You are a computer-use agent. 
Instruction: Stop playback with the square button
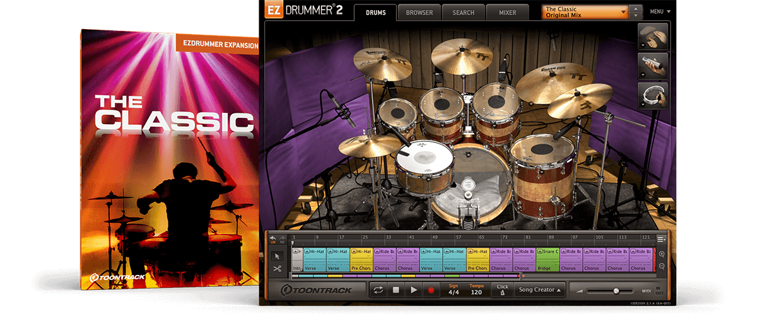pos(396,290)
